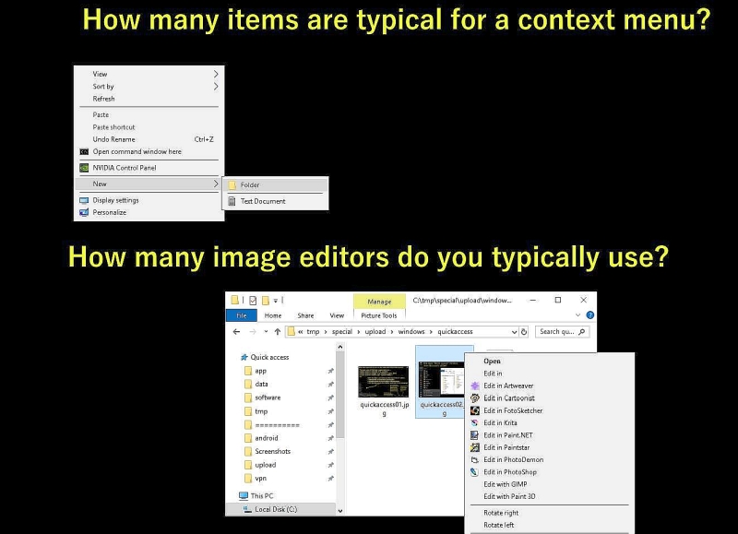Open the New submenu arrow
The image size is (738, 534).
[216, 184]
